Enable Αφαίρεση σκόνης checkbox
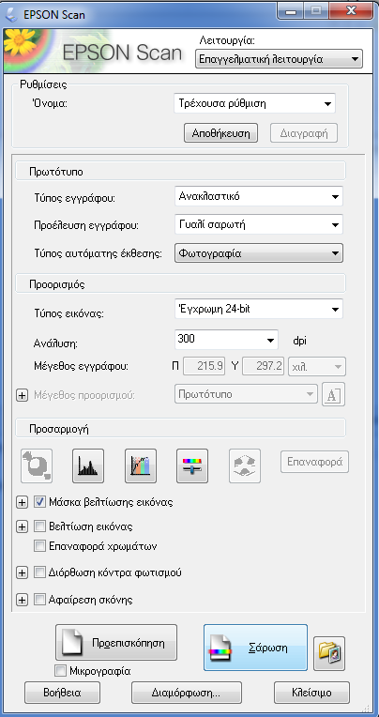Viewport: 379px width, 717px height. [39, 599]
